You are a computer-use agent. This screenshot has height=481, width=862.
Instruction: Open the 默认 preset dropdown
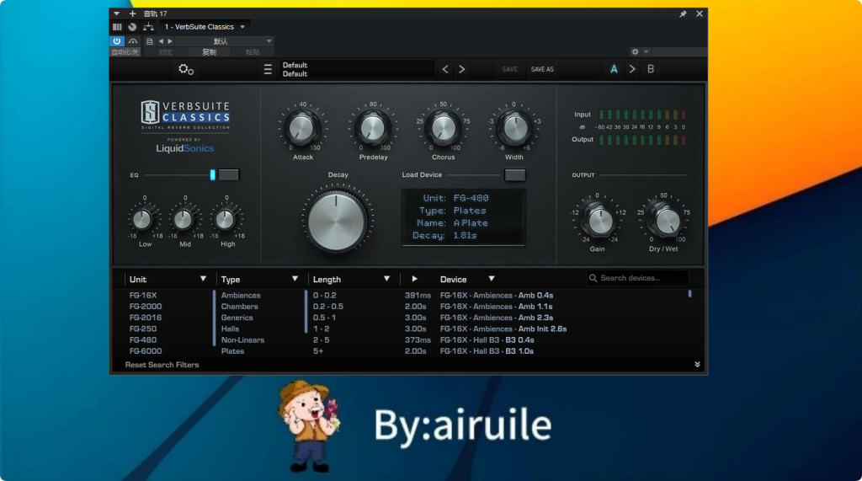[x=224, y=41]
